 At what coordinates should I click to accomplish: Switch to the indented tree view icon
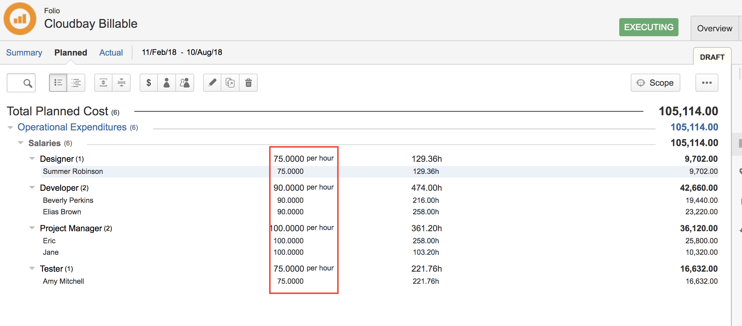pyautogui.click(x=76, y=83)
